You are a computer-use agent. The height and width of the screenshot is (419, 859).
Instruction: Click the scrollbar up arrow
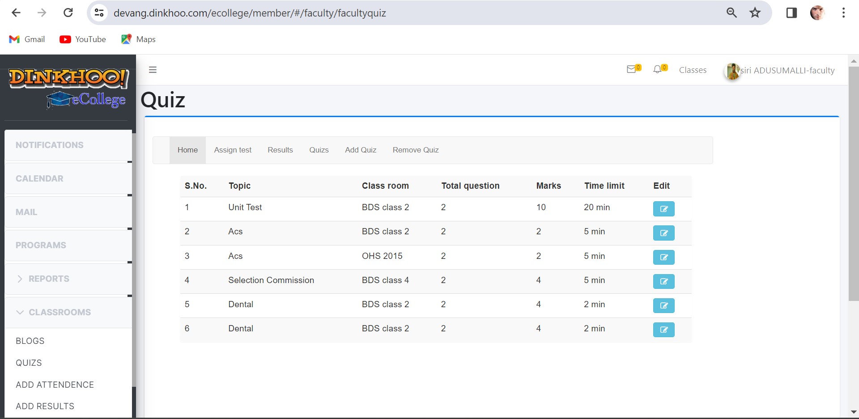(x=853, y=61)
